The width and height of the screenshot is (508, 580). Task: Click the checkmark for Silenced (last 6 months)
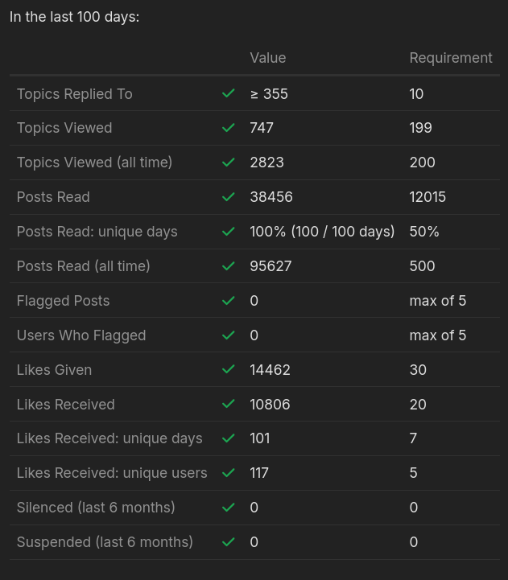229,507
